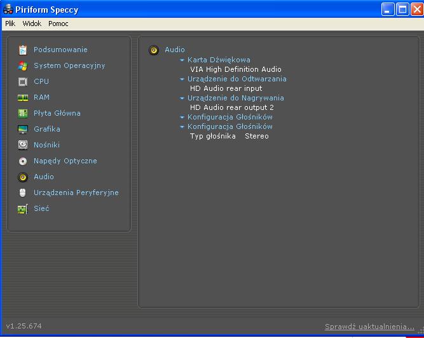Viewport: 424px width, 338px height.
Task: Collapse the Urządzenie do Nagrywania section
Action: coord(182,98)
